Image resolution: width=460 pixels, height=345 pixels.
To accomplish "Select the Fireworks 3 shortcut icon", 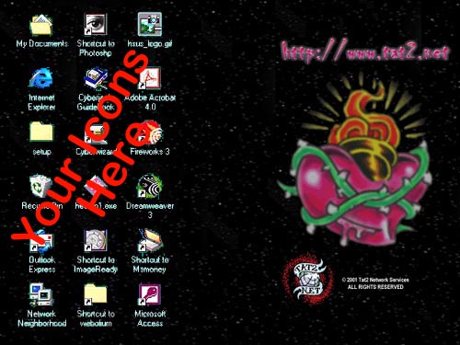I will tap(150, 132).
